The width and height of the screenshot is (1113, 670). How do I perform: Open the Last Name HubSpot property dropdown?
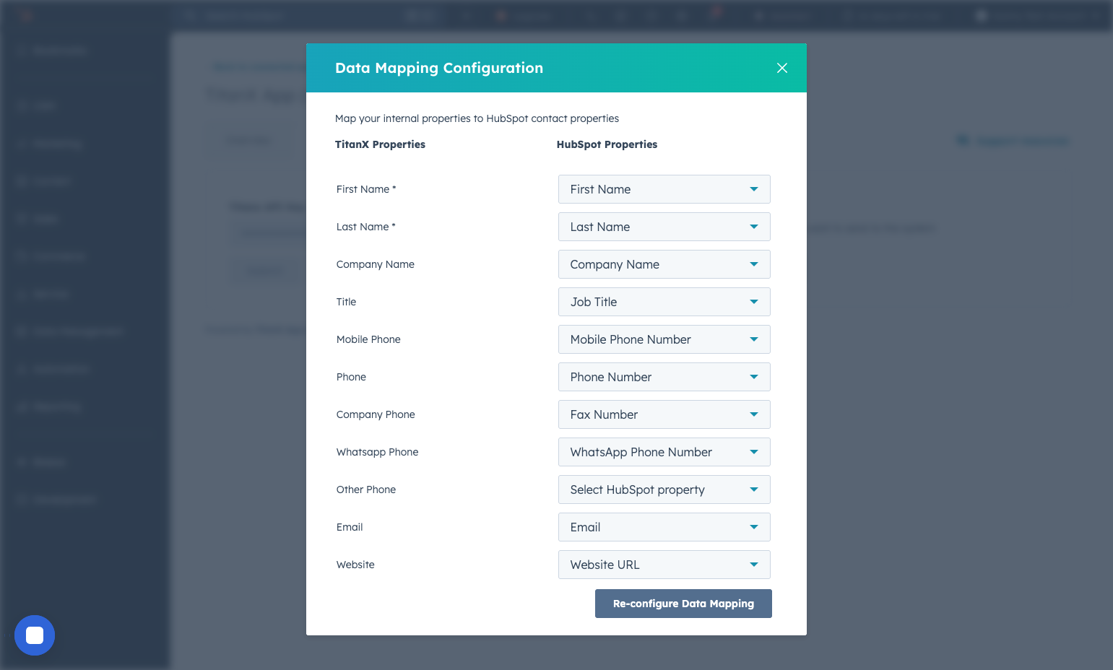click(664, 227)
